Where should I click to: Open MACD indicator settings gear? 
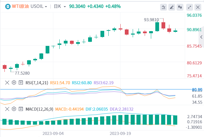tap(14, 109)
